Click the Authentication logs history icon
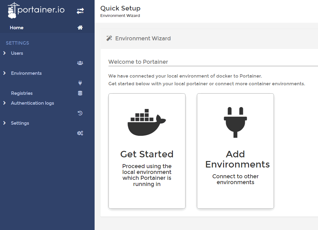318x230 pixels. pos(80,113)
